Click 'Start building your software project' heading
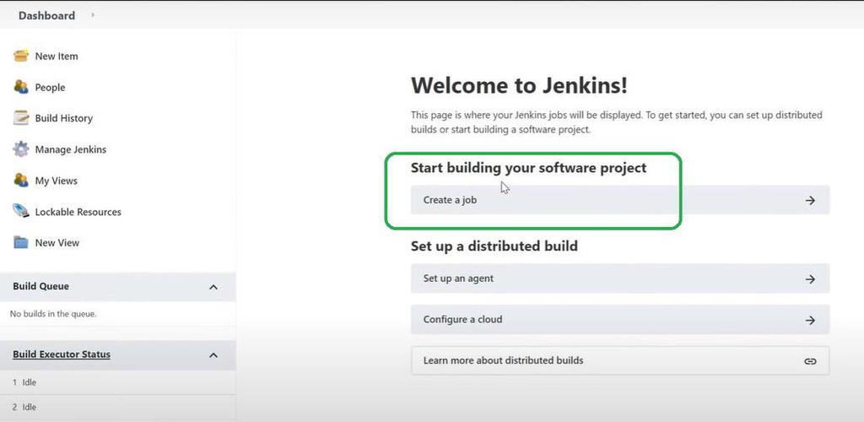The height and width of the screenshot is (422, 864). coord(528,167)
